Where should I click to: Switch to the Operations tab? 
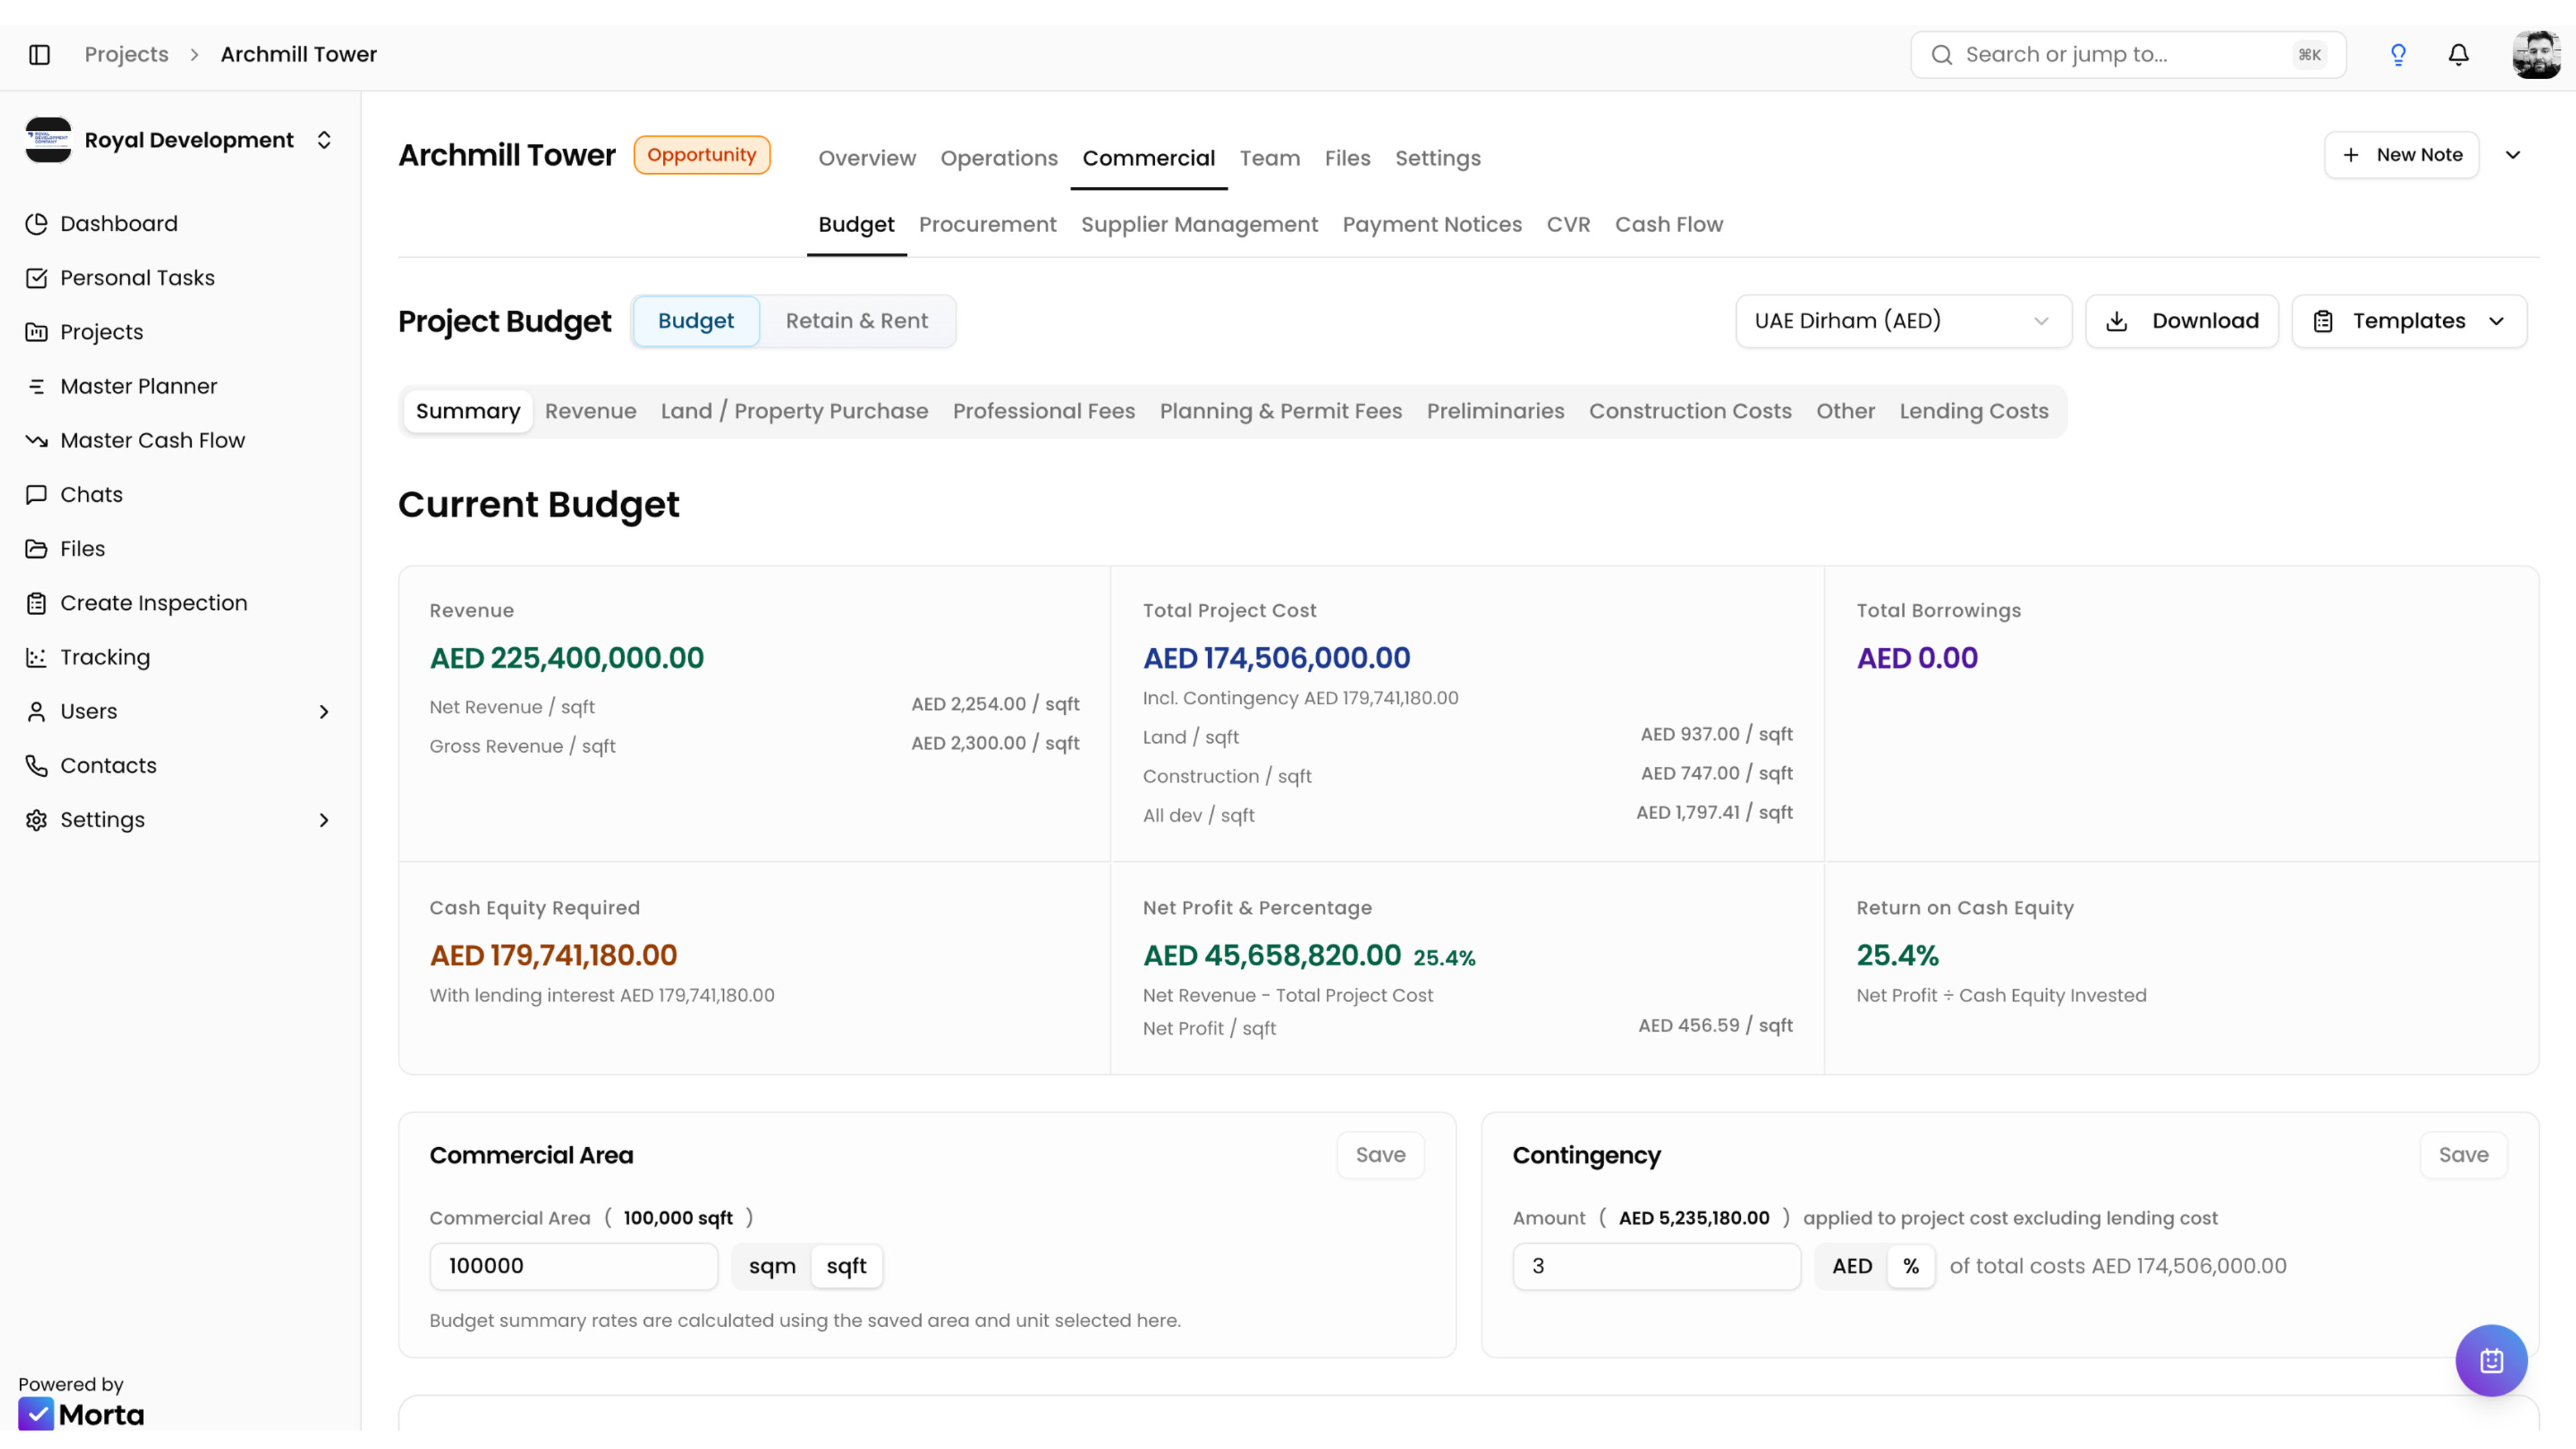coord(998,158)
